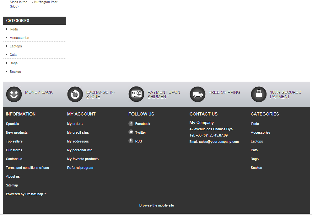Open Accessories in the sidebar categories

(19, 38)
